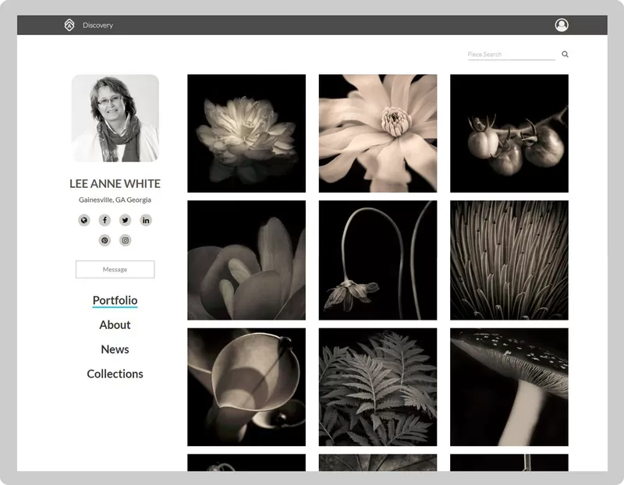Open the drooping flower stem artwork
The height and width of the screenshot is (485, 624).
tap(378, 260)
